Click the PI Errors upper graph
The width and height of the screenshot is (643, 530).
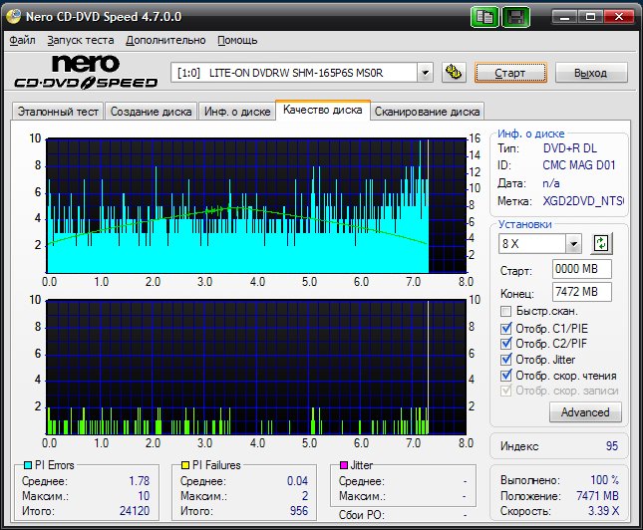(x=257, y=206)
